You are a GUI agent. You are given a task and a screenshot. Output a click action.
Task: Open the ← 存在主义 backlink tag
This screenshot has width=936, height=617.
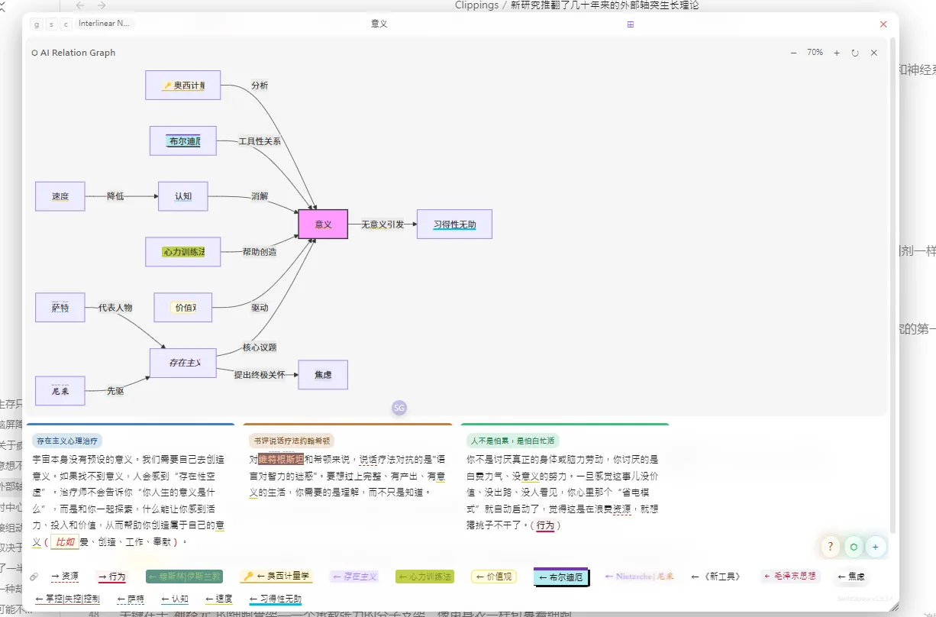coord(354,577)
